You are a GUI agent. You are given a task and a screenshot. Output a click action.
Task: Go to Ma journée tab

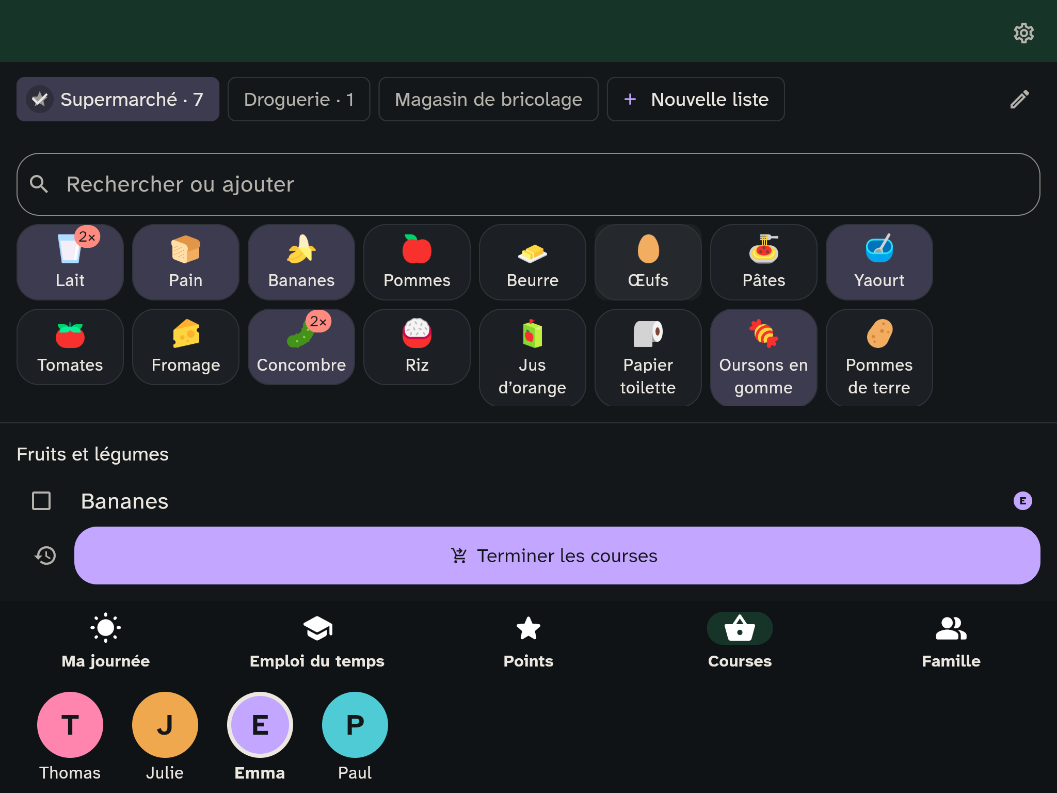106,641
